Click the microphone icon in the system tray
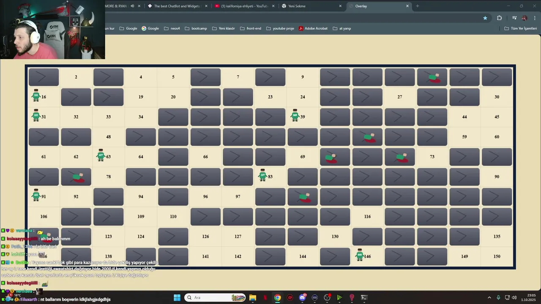This screenshot has width=541, height=304. 498,298
